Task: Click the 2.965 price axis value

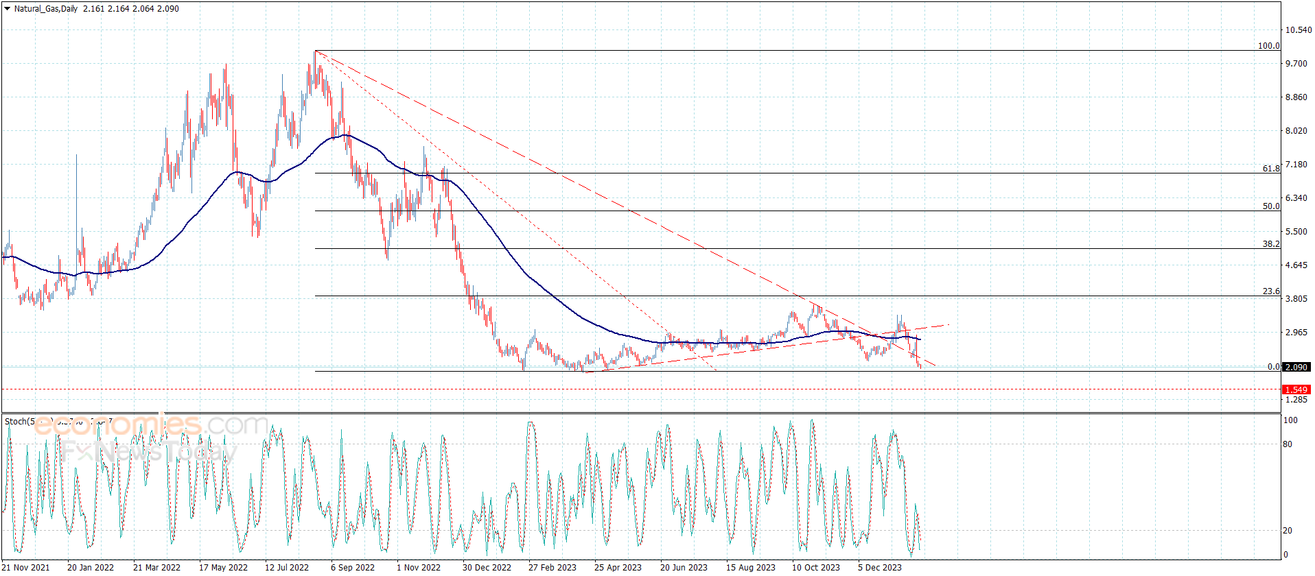Action: pyautogui.click(x=1296, y=333)
